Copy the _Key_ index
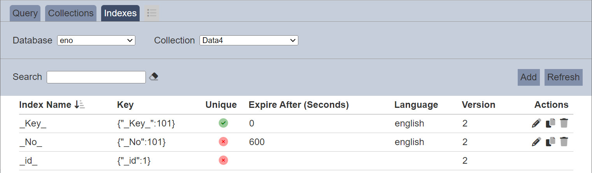 (550, 123)
